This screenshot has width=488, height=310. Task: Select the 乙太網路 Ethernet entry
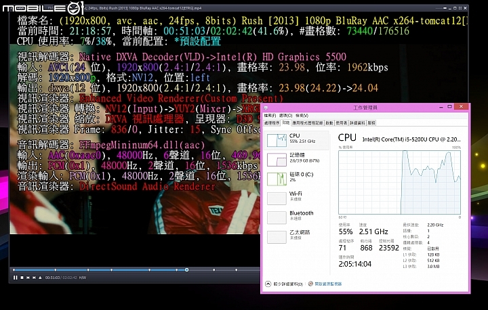pyautogui.click(x=297, y=237)
